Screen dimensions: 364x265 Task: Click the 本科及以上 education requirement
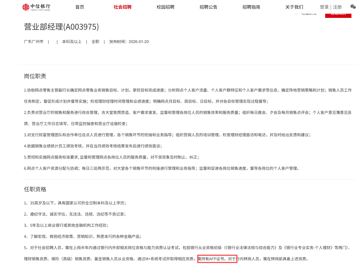[x=72, y=42]
